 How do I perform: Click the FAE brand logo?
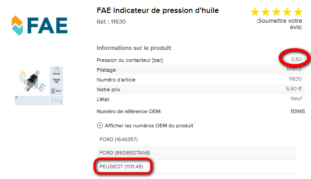click(x=39, y=25)
